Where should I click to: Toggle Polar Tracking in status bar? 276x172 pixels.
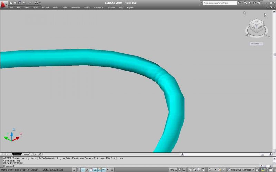point(87,170)
